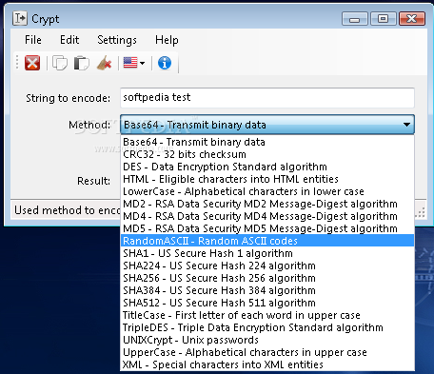Pick MD5 - RSA Data Security option
The height and width of the screenshot is (374, 434).
pyautogui.click(x=267, y=228)
